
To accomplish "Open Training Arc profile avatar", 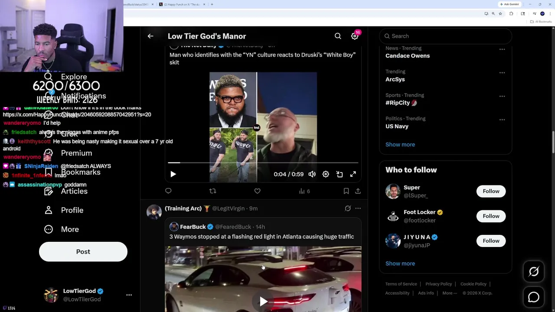I will coord(154,212).
